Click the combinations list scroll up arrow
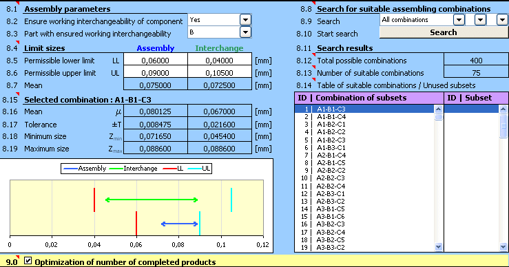509x267 pixels. [439, 109]
